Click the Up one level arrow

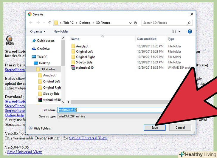[x=50, y=23]
